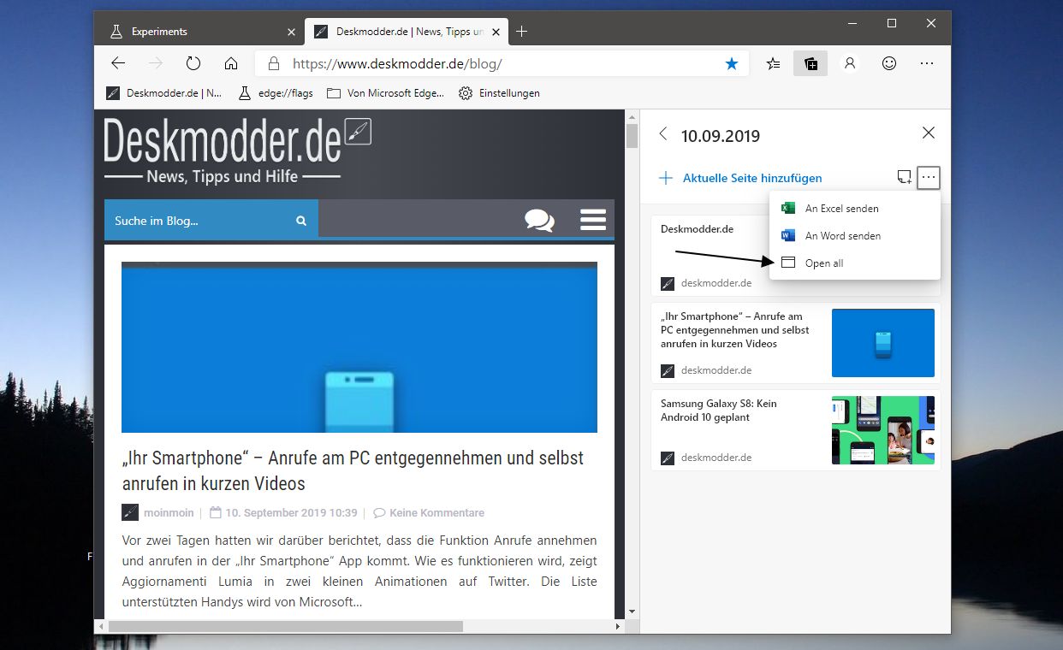Image resolution: width=1063 pixels, height=650 pixels.
Task: Go back with the browser back arrow
Action: [x=118, y=63]
